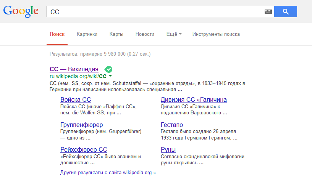Image resolution: width=312 pixels, height=178 pixels.
Task: Open the Рейхсфюрер СС link
Action: pos(84,149)
